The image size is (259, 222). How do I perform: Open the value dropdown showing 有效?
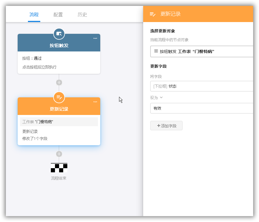pyautogui.click(x=203, y=108)
